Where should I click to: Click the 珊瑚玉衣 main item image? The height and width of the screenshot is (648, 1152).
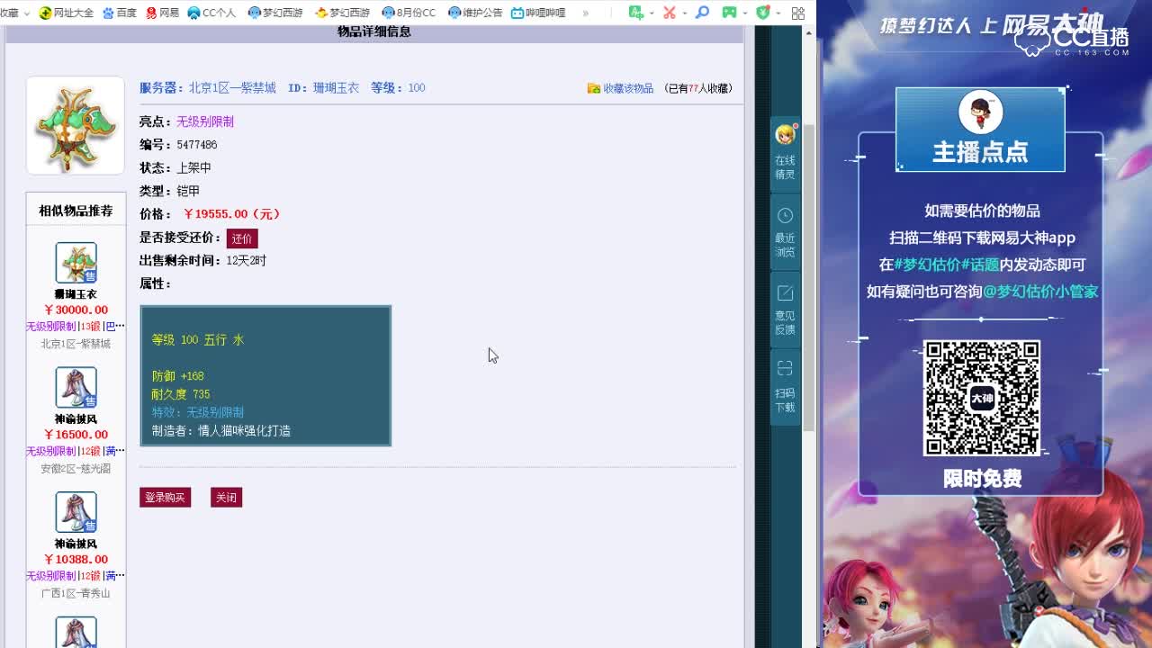76,125
